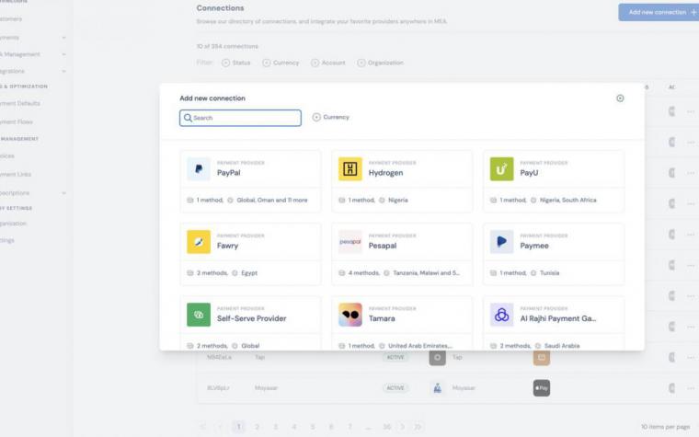The image size is (699, 437).
Task: Click the card method icon in Tap row
Action: [x=541, y=357]
